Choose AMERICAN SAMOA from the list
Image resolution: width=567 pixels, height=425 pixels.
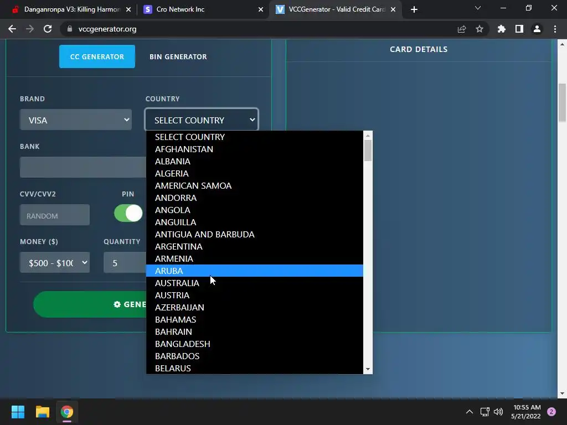(x=254, y=186)
